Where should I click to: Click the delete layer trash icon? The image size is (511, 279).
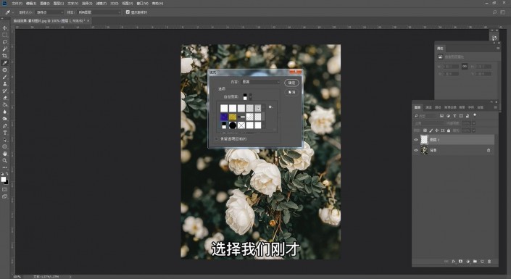[489, 262]
